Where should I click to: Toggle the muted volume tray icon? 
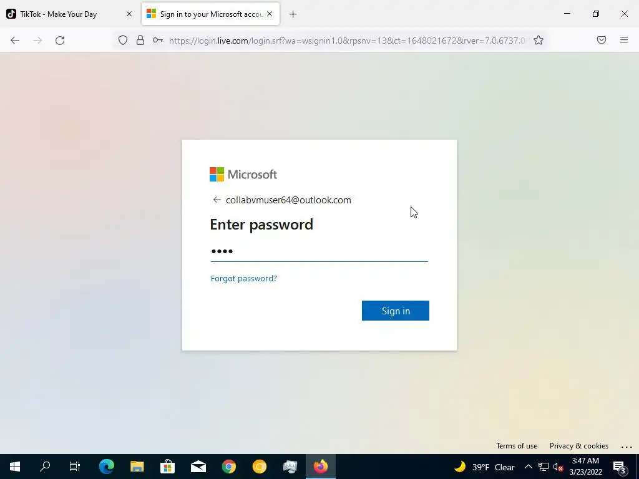[x=558, y=467]
